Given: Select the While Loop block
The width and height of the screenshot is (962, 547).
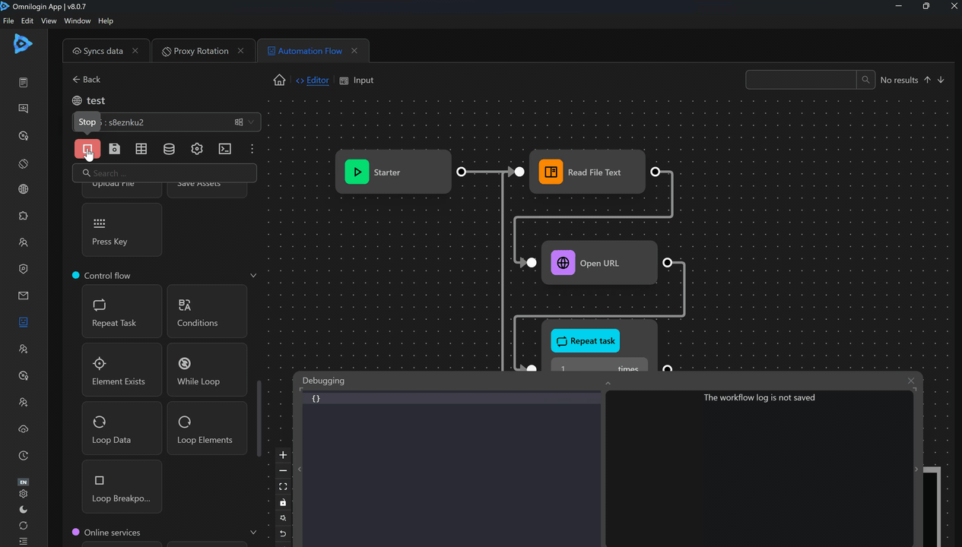Looking at the screenshot, I should [207, 370].
